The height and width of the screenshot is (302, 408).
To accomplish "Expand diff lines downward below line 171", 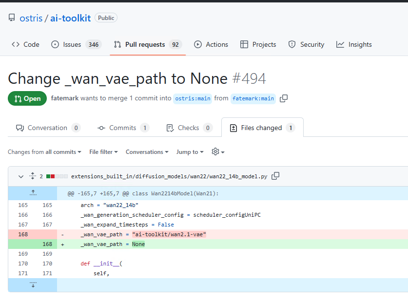I will (x=33, y=285).
